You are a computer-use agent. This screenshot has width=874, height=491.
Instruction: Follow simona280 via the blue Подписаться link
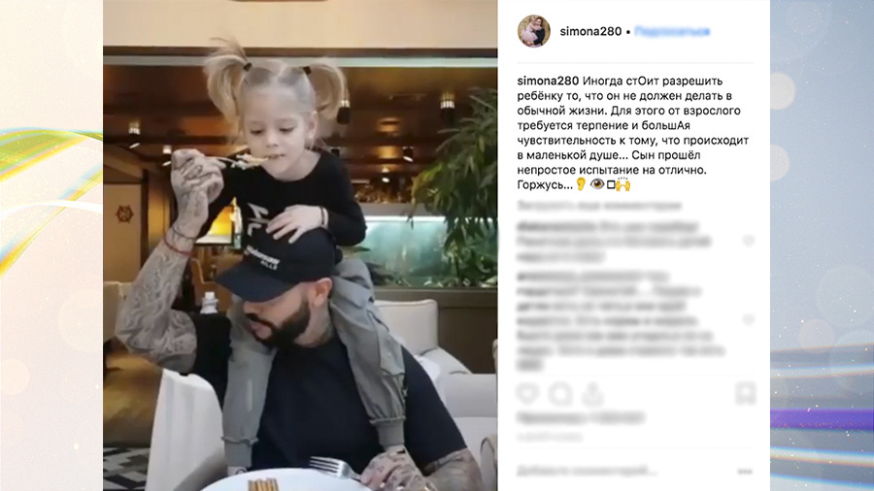tap(672, 32)
